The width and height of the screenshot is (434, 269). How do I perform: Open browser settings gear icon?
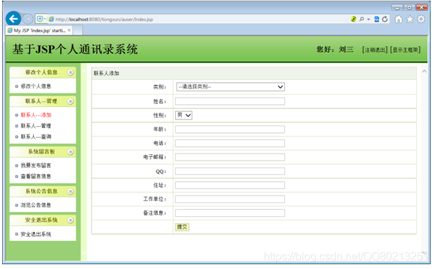421,19
